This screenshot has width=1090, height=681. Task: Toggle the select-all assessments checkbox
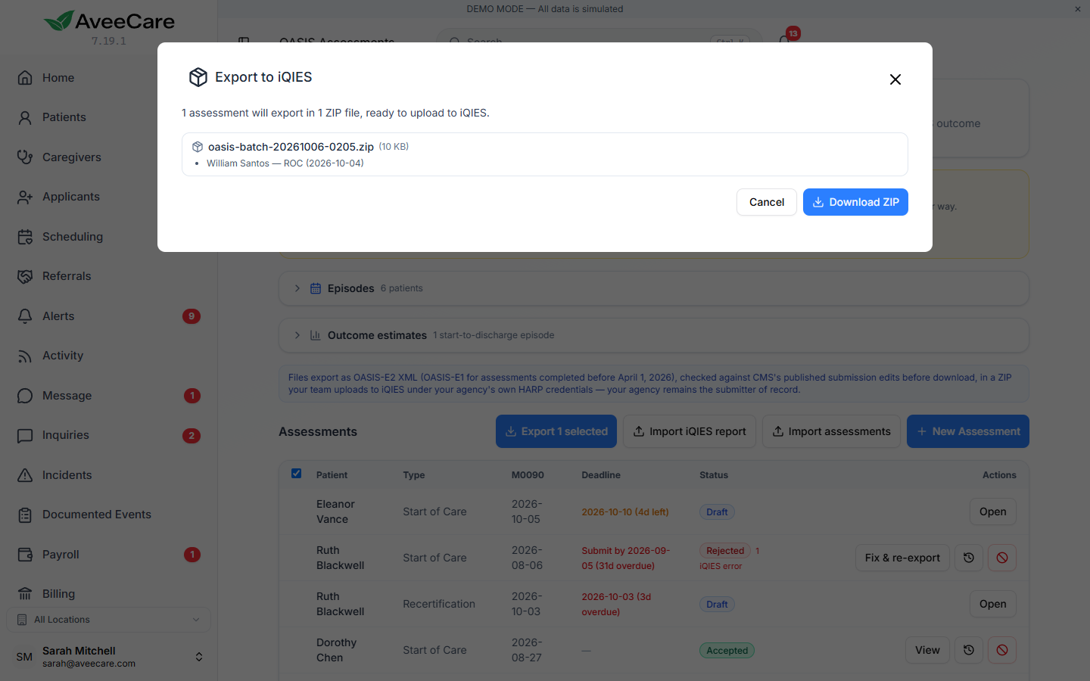(x=297, y=474)
